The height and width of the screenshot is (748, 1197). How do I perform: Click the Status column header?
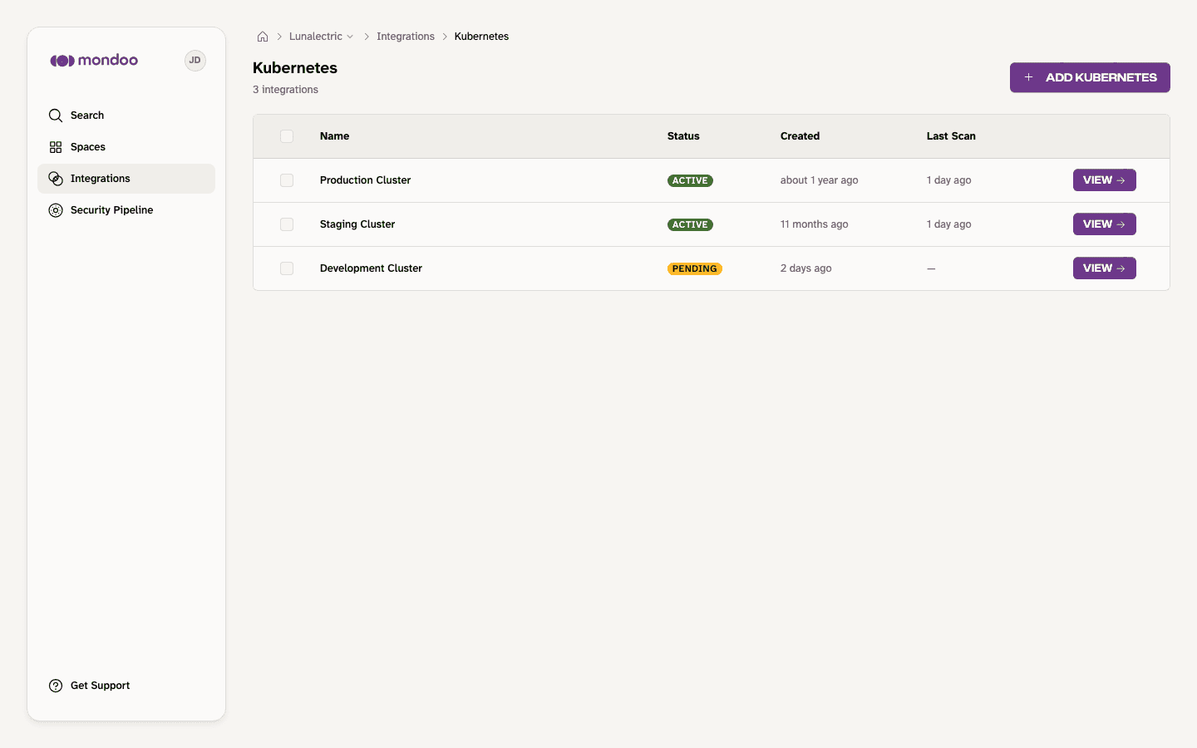[x=683, y=136]
